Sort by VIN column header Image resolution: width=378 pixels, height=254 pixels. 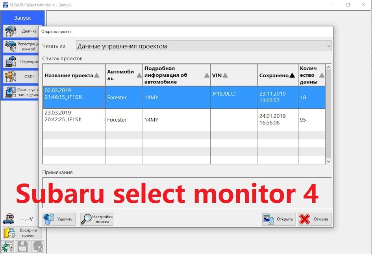coord(234,75)
